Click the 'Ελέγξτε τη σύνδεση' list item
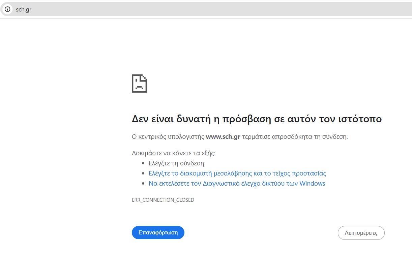 176,163
